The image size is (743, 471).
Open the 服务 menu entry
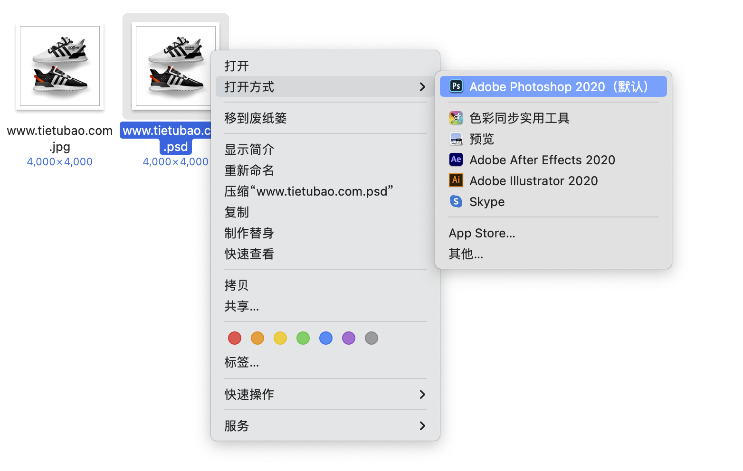coord(325,426)
